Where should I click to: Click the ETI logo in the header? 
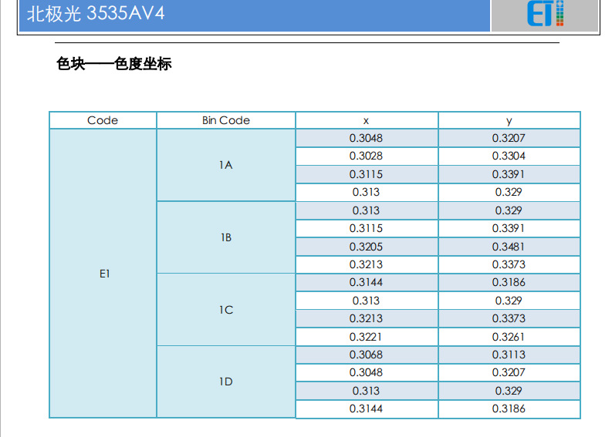(x=546, y=13)
